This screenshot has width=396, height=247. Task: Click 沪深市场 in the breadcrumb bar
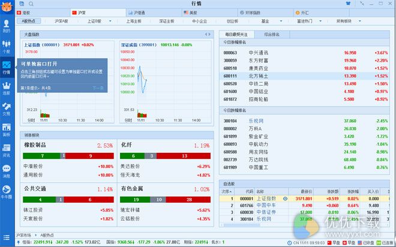tap(24, 235)
